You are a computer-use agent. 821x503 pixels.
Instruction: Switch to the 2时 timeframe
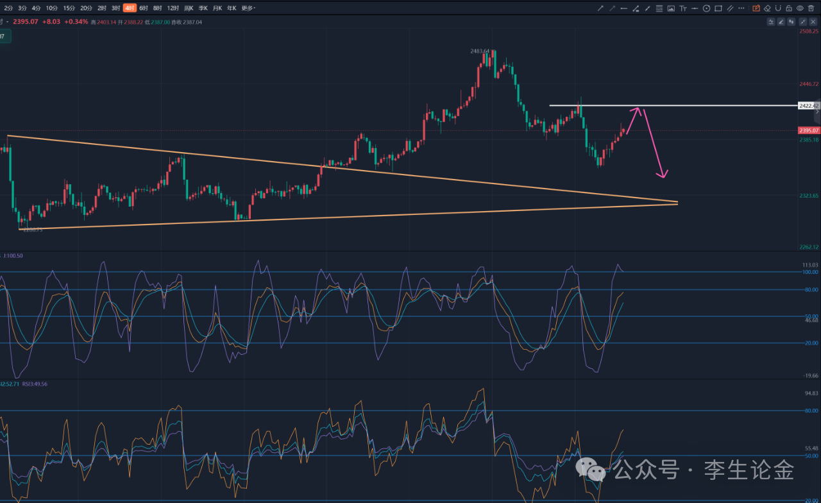[102, 8]
